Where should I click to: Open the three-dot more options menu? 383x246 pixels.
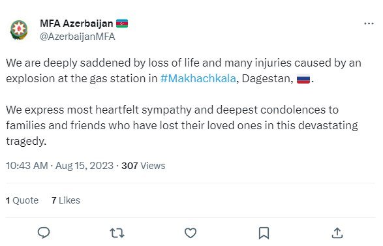(x=369, y=23)
